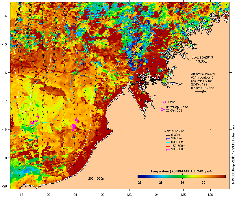Click the IMOS copyright timestamp text
Image resolution: width=237 pixels, height=197 pixels.
[233, 155]
